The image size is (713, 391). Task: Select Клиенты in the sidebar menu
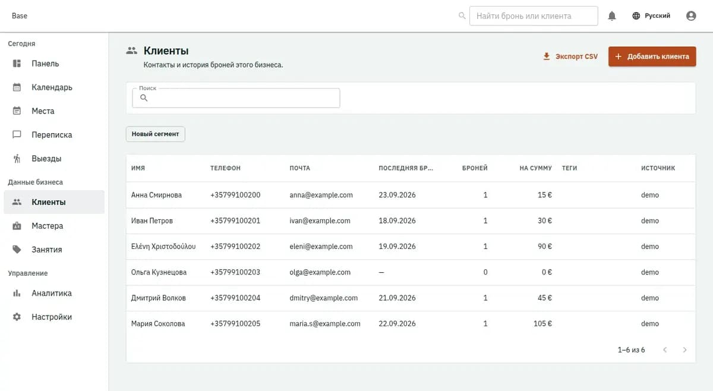pyautogui.click(x=54, y=202)
